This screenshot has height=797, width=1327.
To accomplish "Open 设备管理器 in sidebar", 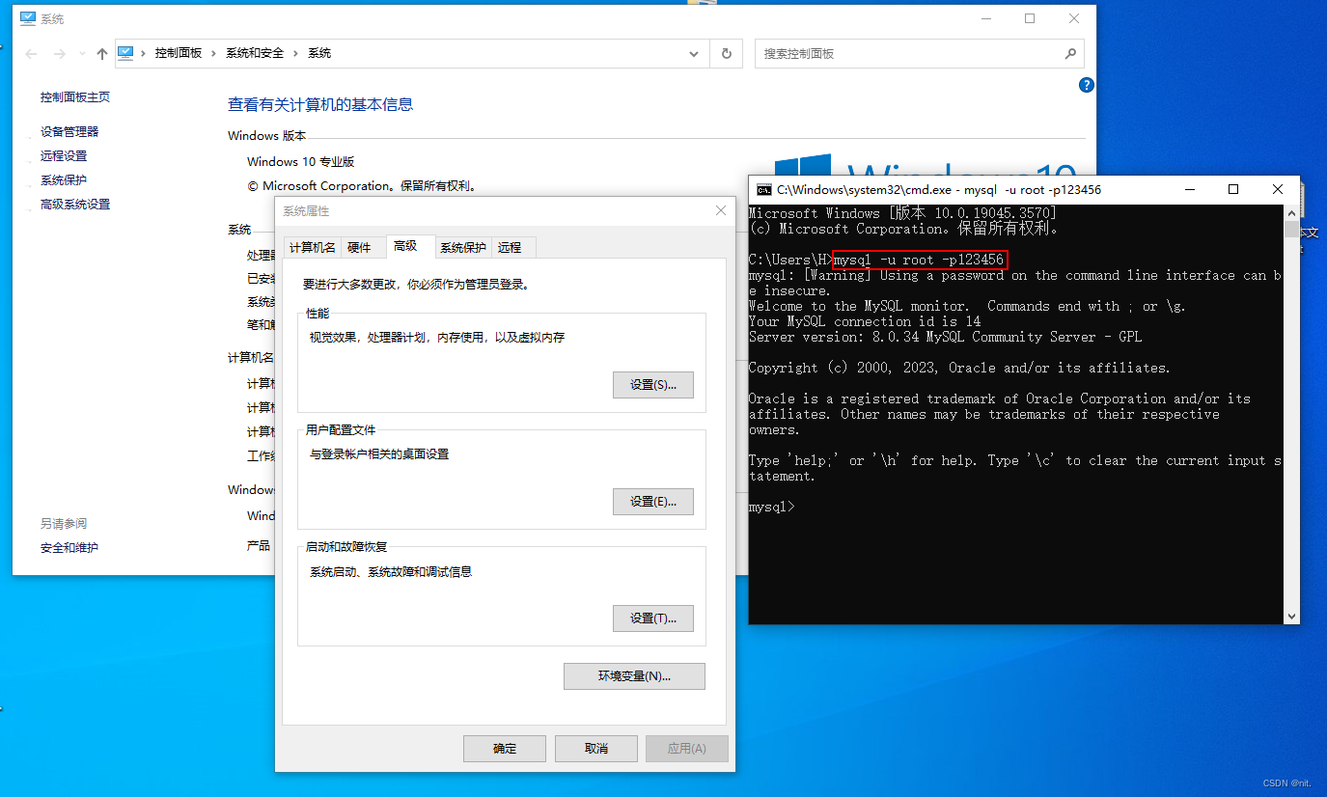I will coord(69,132).
